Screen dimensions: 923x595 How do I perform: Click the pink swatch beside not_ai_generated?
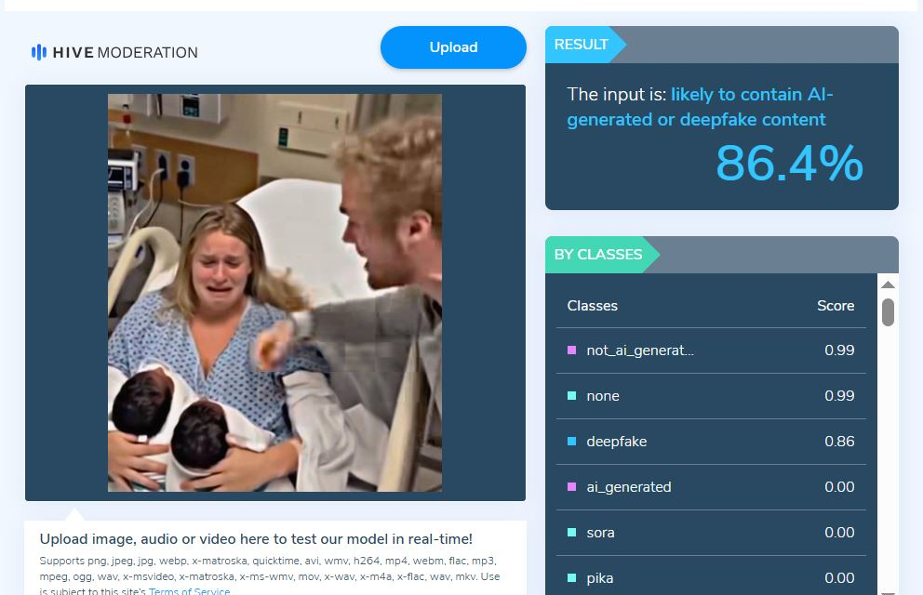tap(571, 350)
